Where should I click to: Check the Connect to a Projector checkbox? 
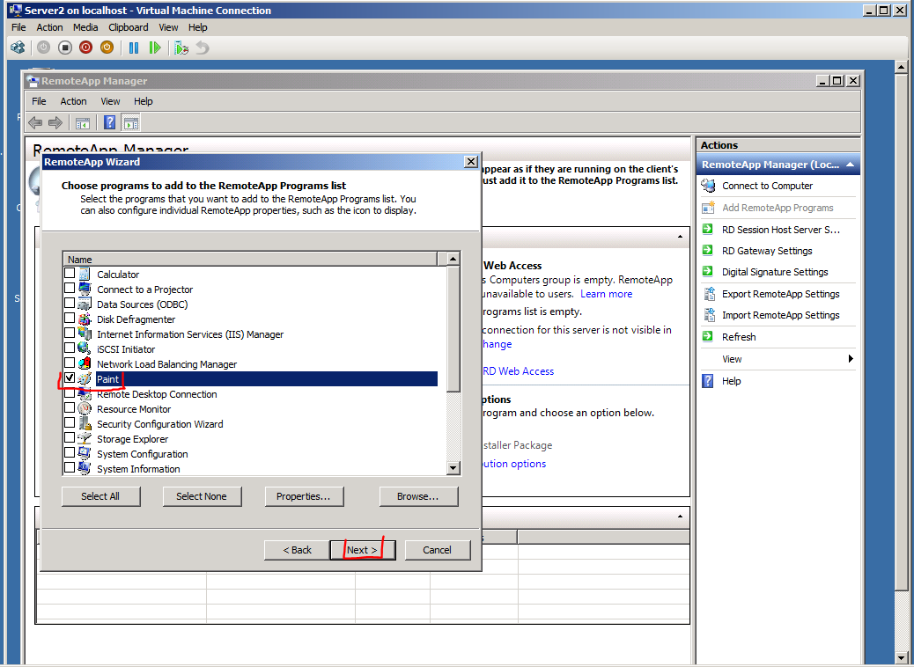[70, 289]
